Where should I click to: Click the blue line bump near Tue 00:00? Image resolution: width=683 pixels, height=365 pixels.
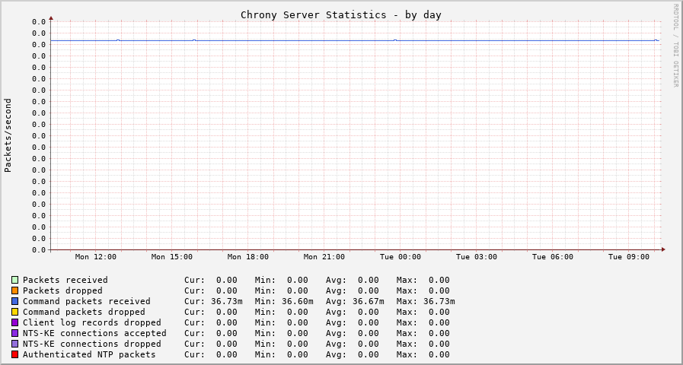(x=395, y=40)
